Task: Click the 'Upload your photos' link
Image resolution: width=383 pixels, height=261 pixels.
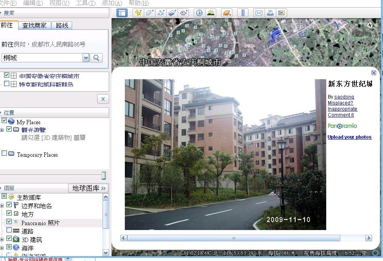Action: click(349, 137)
